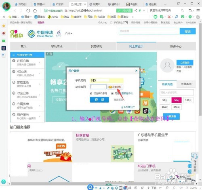Reload the page with refresh icon

[x=28, y=11]
